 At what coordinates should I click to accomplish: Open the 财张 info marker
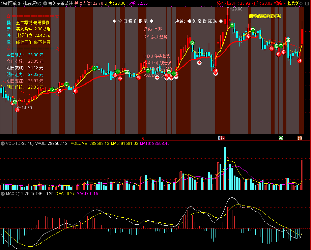221,138
